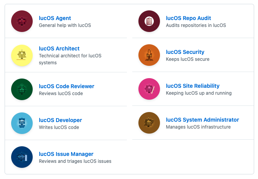258x179 pixels.
Task: Open the lucOS Site Reliability link
Action: pyautogui.click(x=193, y=86)
